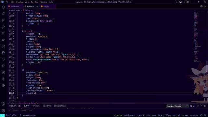Open the Microsoft Edge Tools view

(x=3, y=53)
